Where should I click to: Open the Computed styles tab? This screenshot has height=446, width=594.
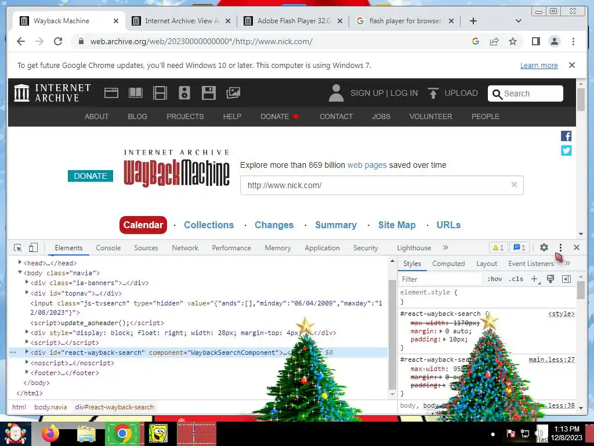[x=448, y=264]
